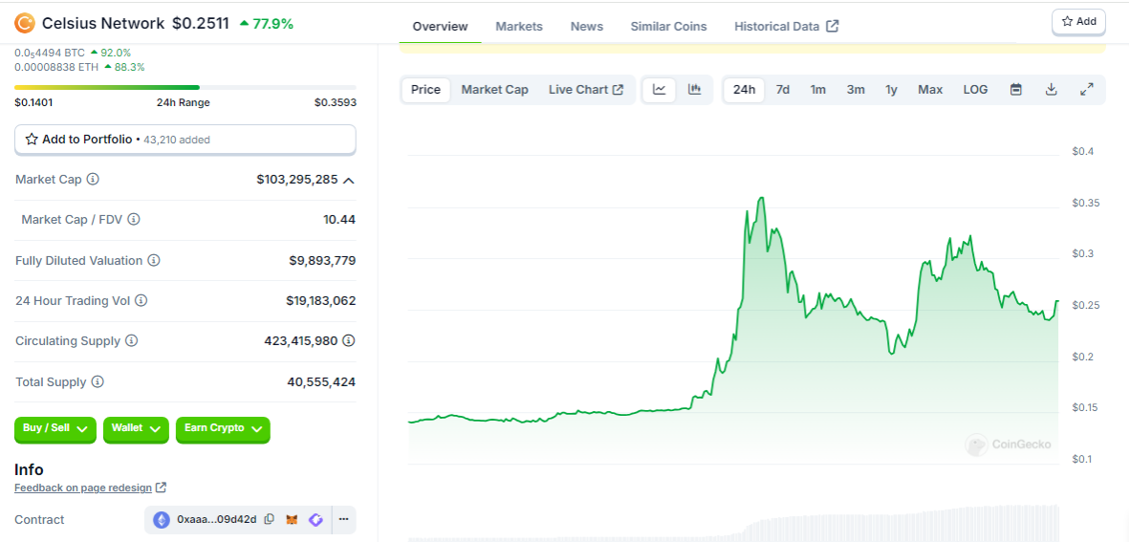Image resolution: width=1130 pixels, height=542 pixels.
Task: Select Max time range
Action: pyautogui.click(x=930, y=89)
